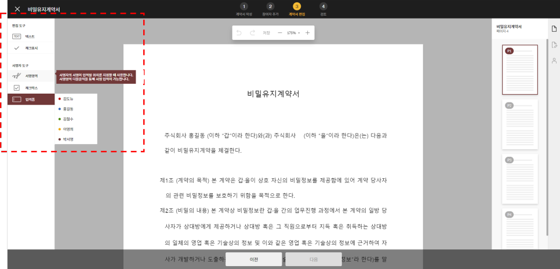Choose signer 김도뉴 from the signer list
The image size is (560, 269).
(x=76, y=99)
